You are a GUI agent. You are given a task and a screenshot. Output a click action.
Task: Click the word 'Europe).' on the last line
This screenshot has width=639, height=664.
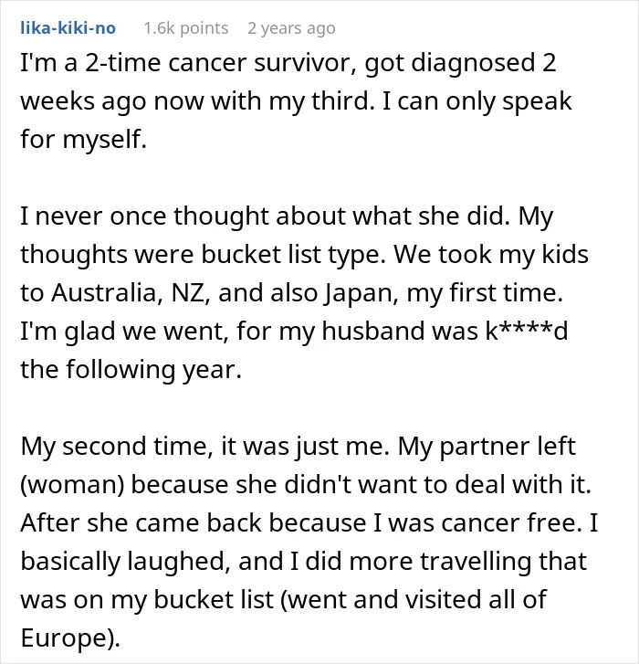click(70, 638)
